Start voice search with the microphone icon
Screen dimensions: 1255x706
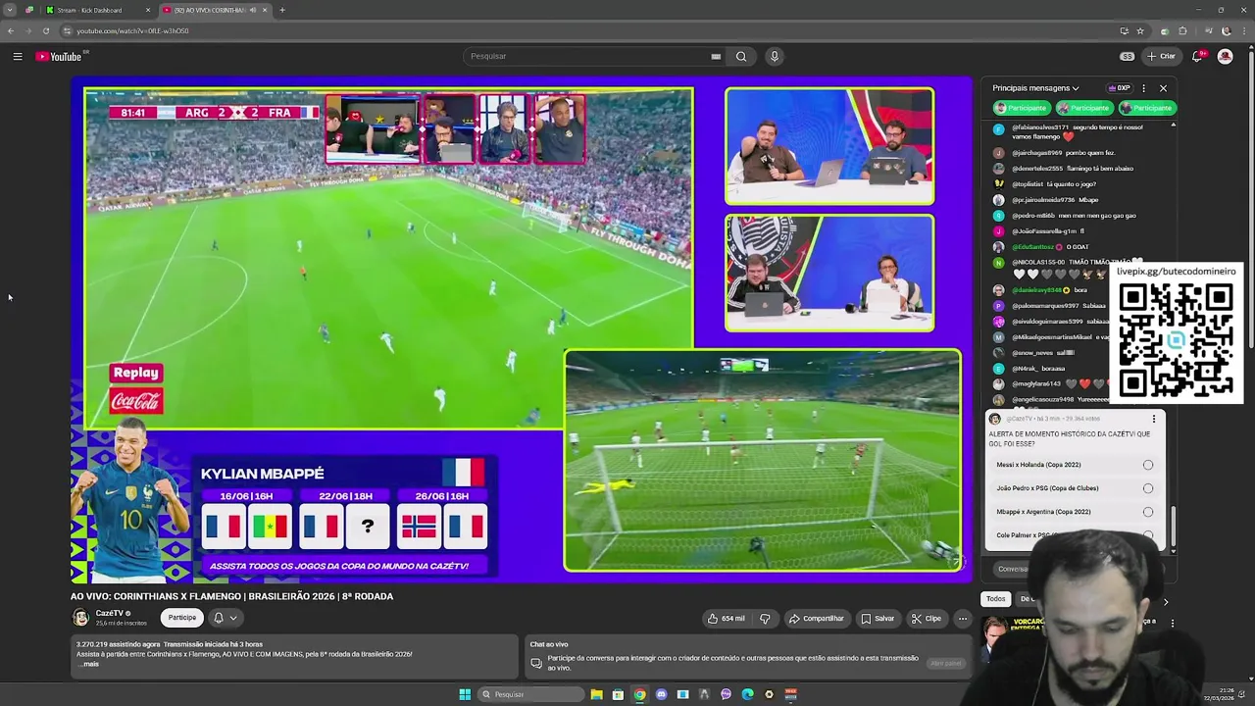click(x=775, y=57)
